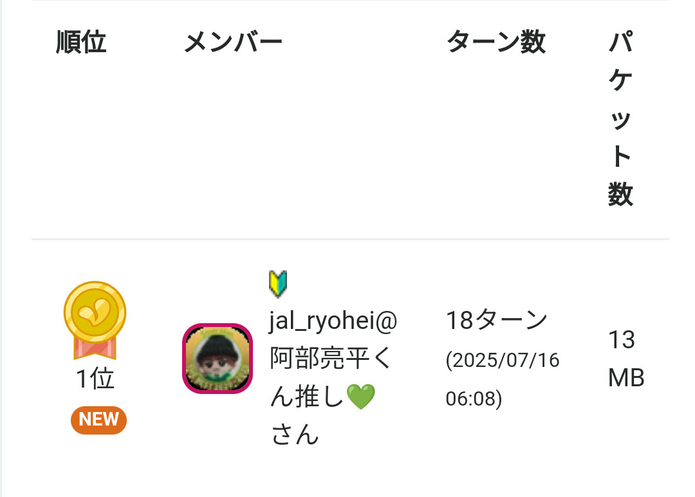Click the green heart emoji in the username

click(x=360, y=397)
